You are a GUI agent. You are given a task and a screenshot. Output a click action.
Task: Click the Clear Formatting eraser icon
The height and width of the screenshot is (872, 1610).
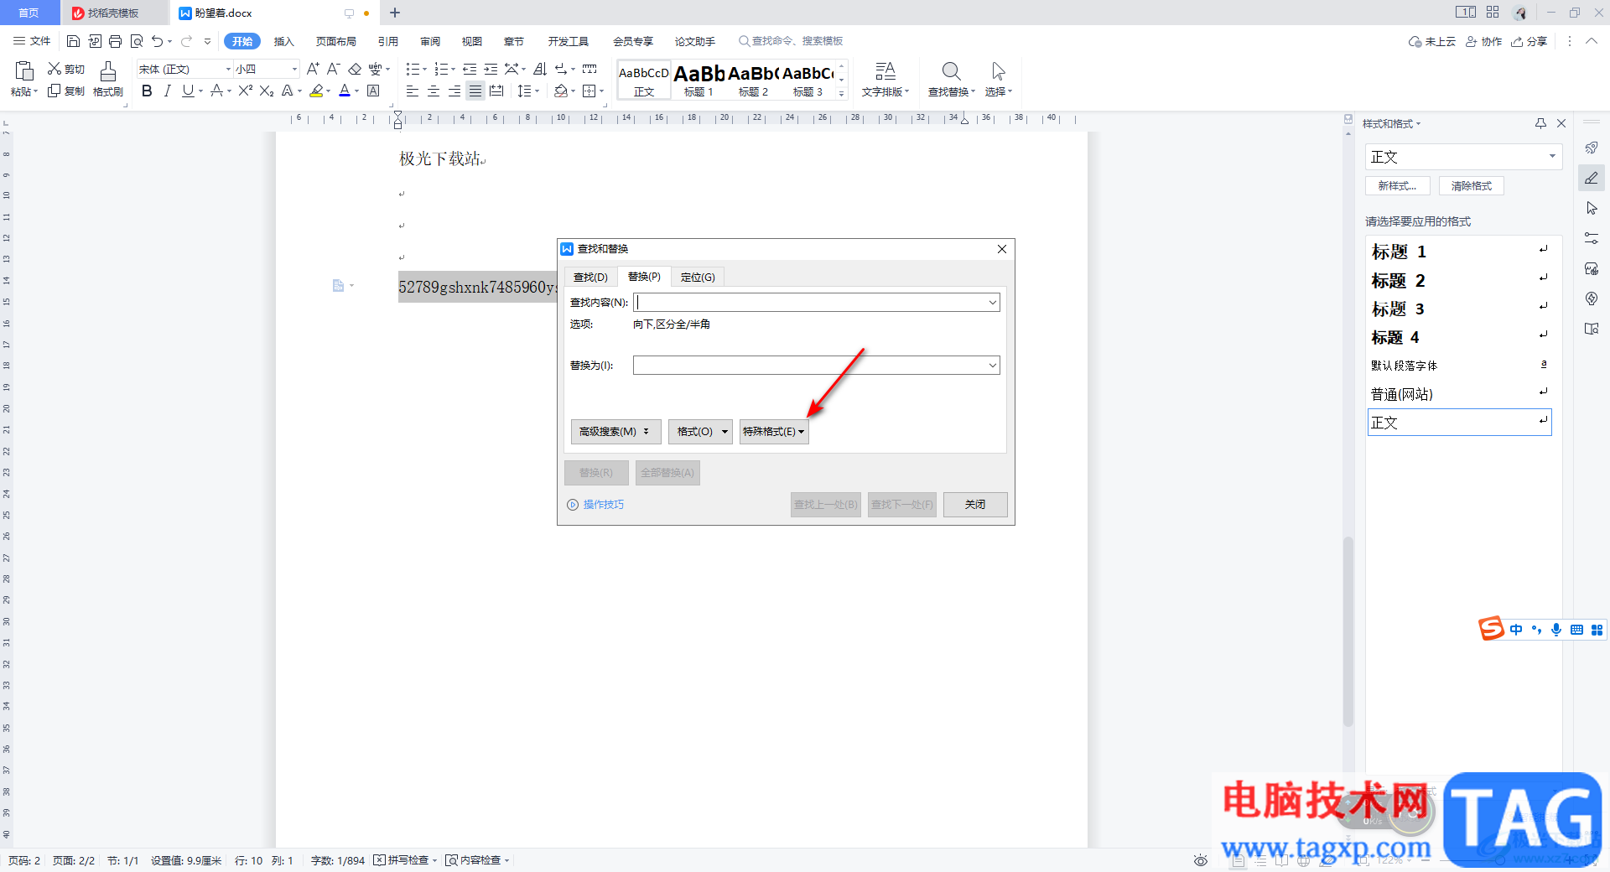pyautogui.click(x=355, y=69)
